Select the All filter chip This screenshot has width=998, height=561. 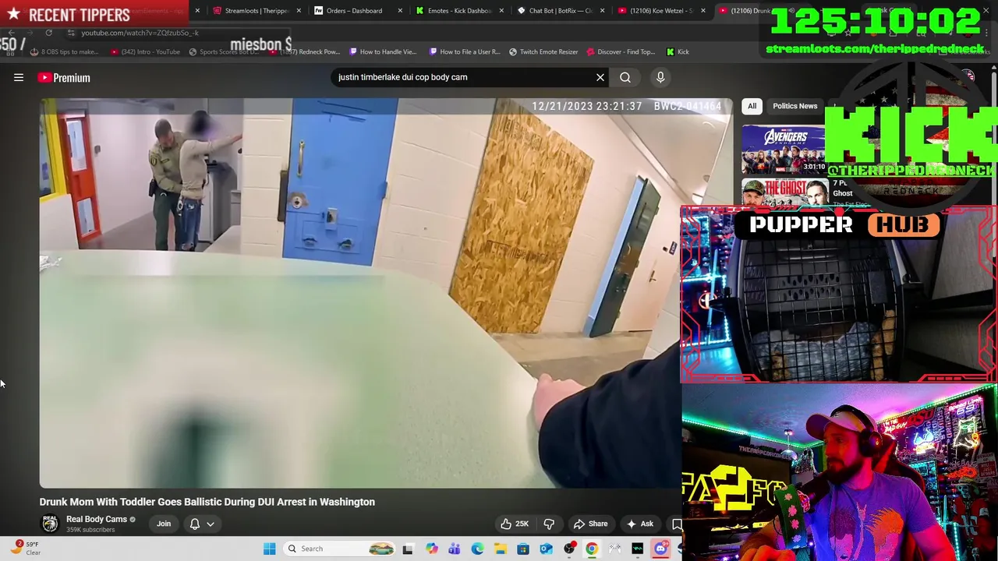tap(752, 106)
